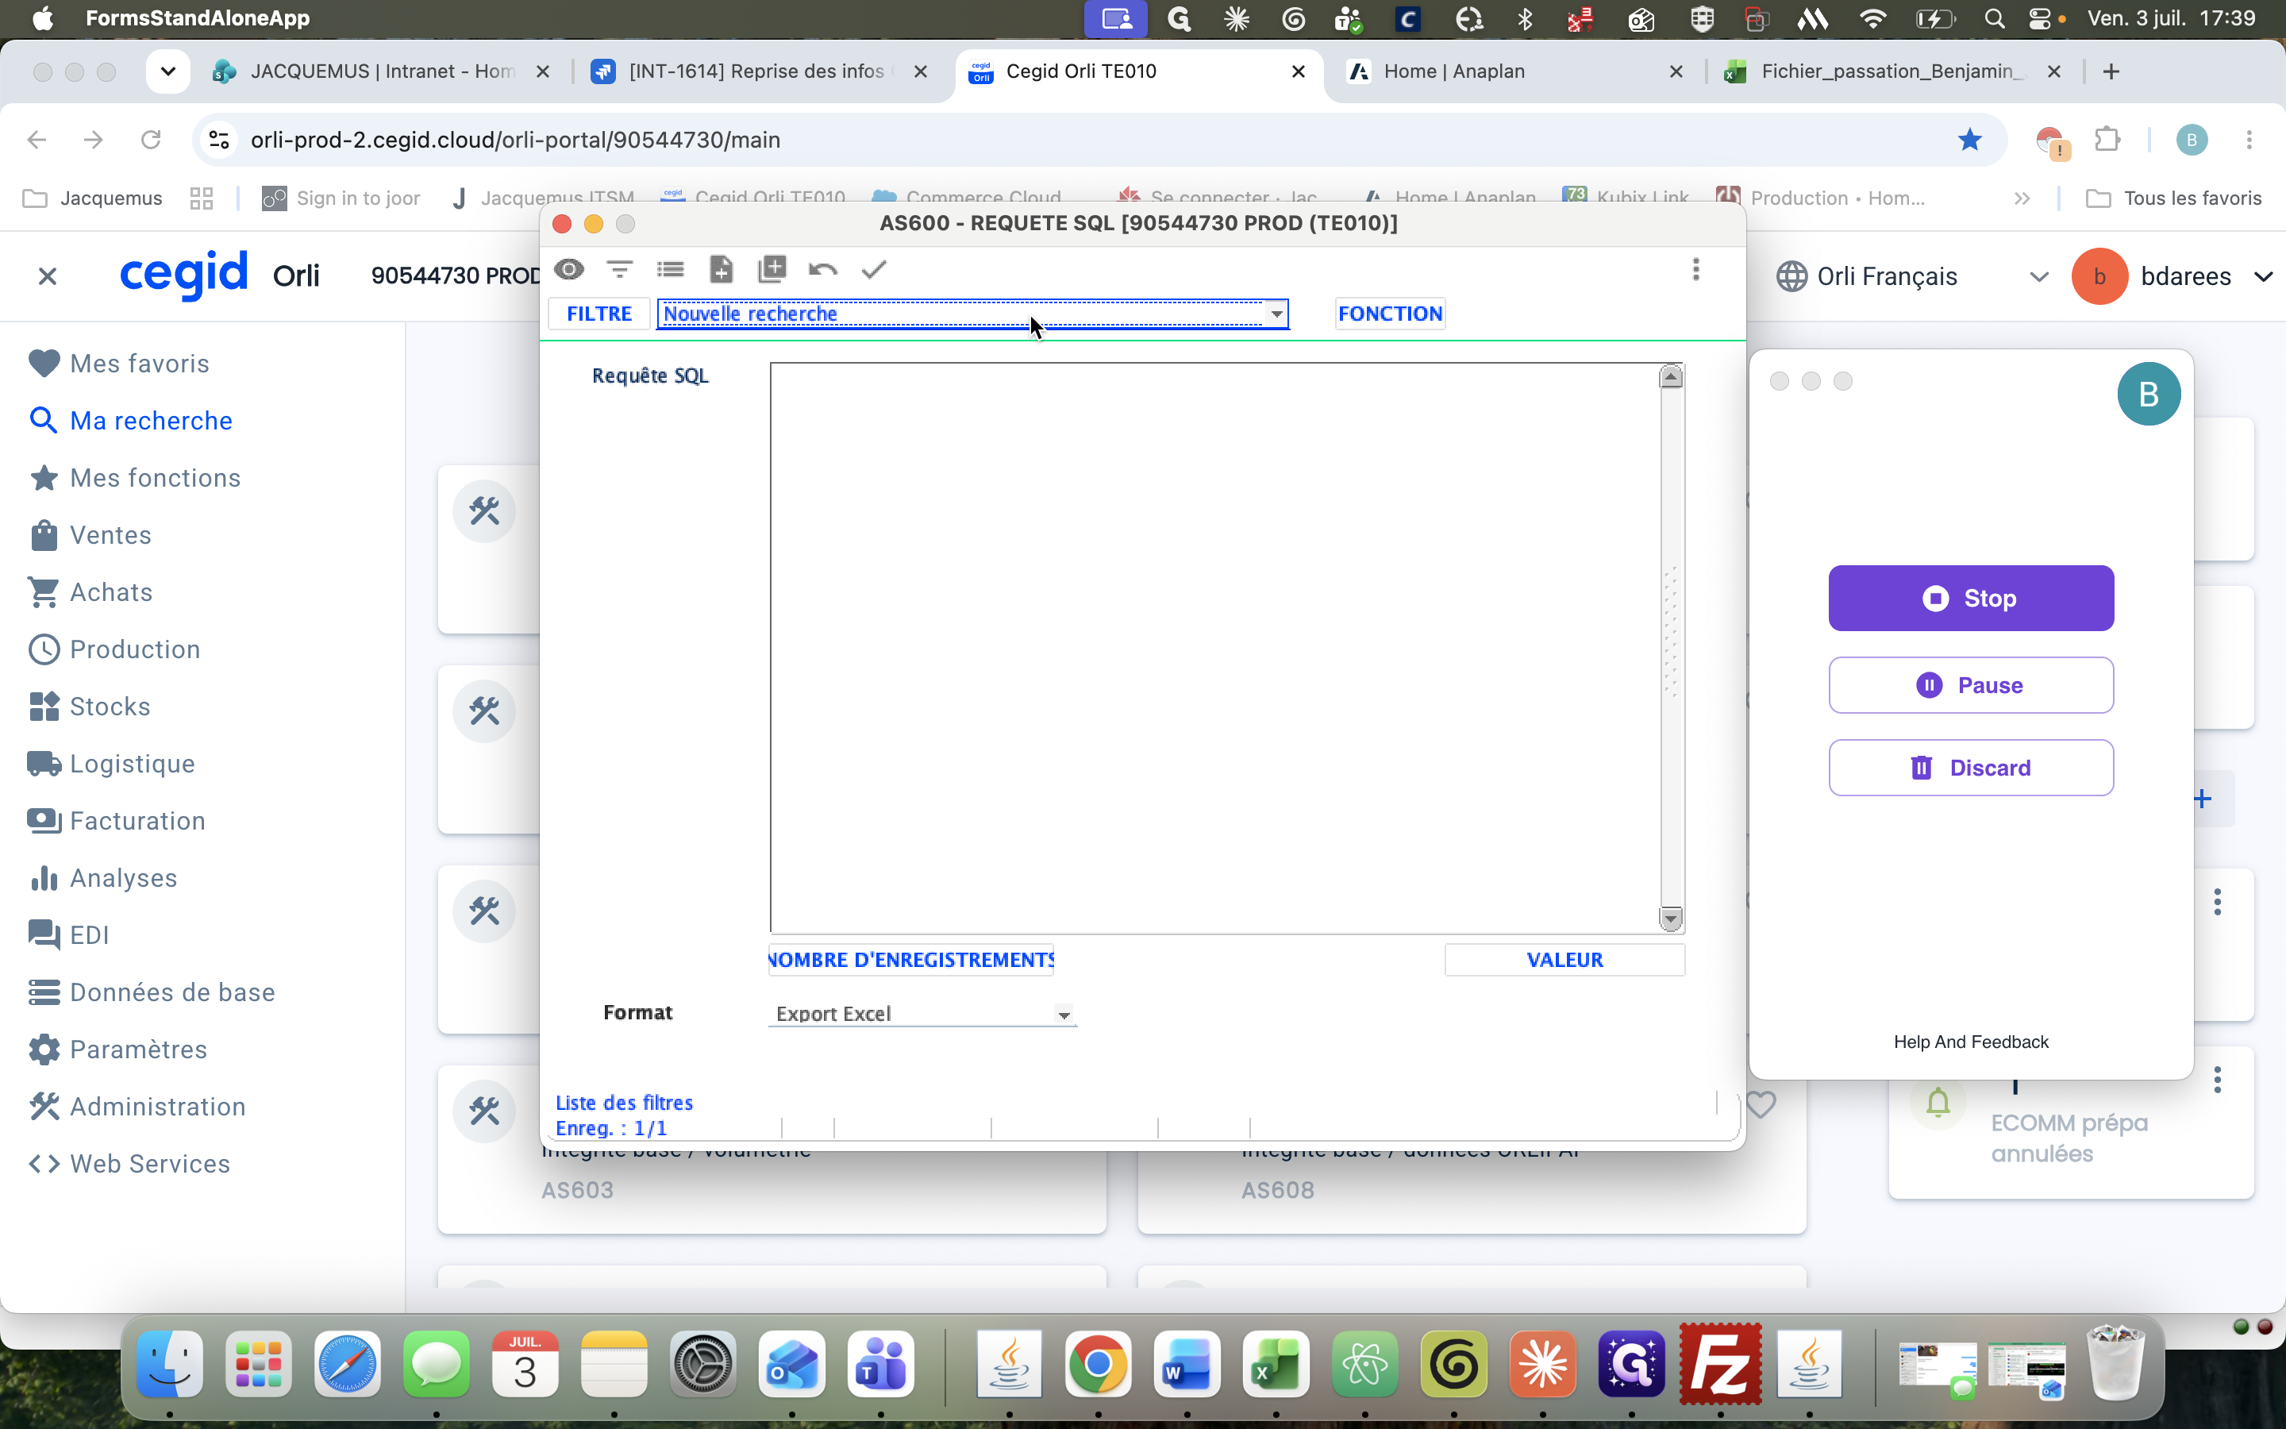Image resolution: width=2286 pixels, height=1429 pixels.
Task: Click the VALEUR button
Action: click(x=1564, y=959)
